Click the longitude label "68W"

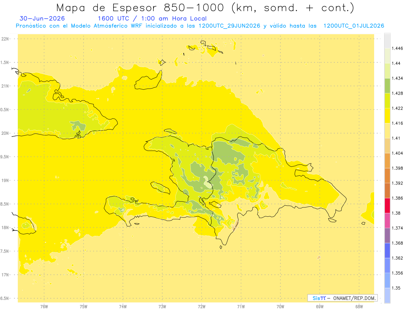[359, 306]
